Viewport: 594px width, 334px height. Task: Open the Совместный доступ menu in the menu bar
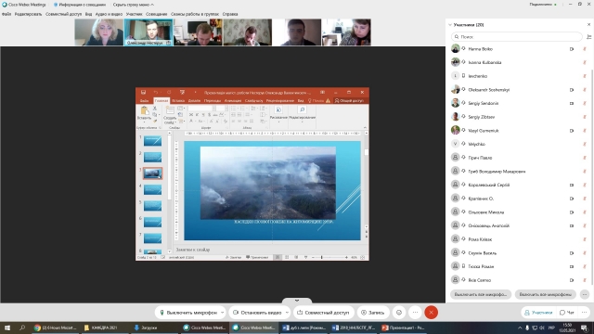(63, 14)
